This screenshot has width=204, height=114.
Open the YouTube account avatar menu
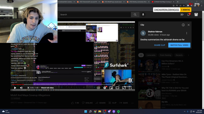coord(196,15)
